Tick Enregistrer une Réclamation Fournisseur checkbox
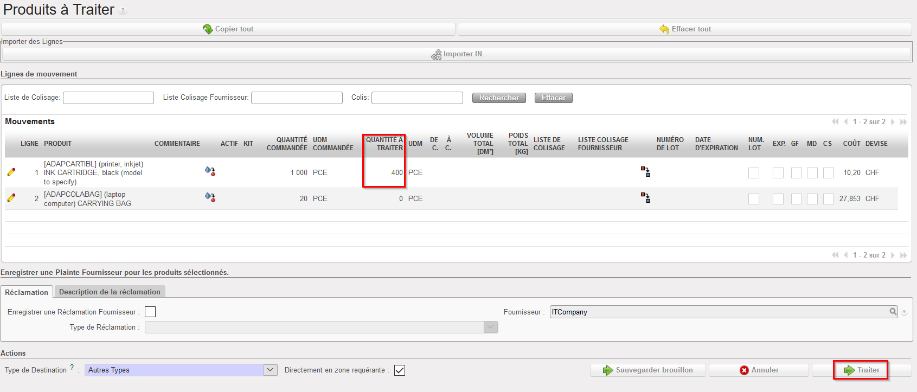 click(x=150, y=312)
